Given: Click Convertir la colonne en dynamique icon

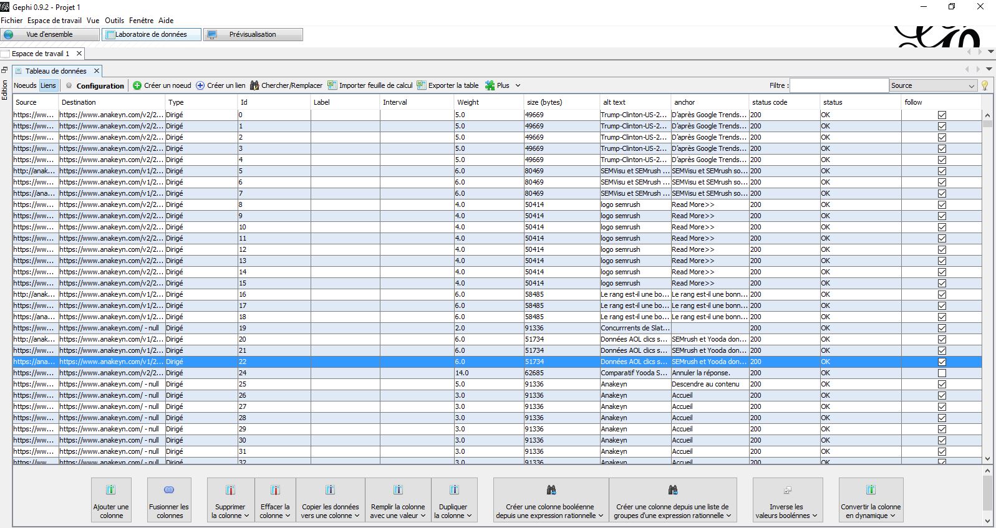Looking at the screenshot, I should [x=871, y=490].
